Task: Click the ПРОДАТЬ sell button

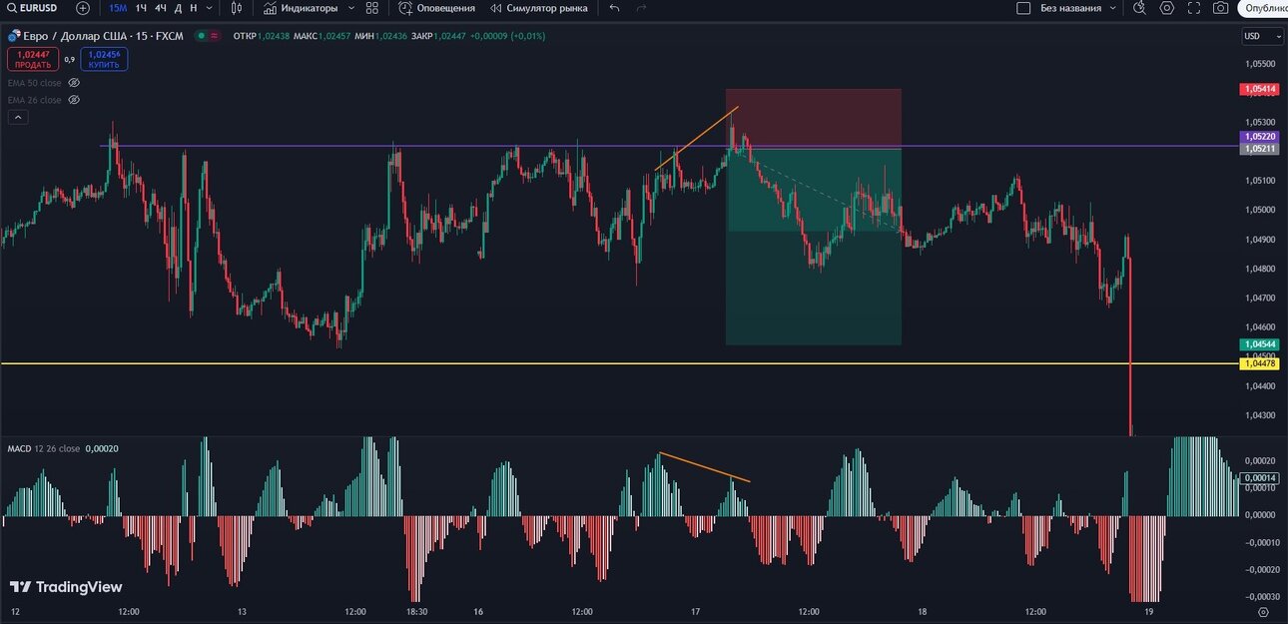Action: click(x=33, y=59)
